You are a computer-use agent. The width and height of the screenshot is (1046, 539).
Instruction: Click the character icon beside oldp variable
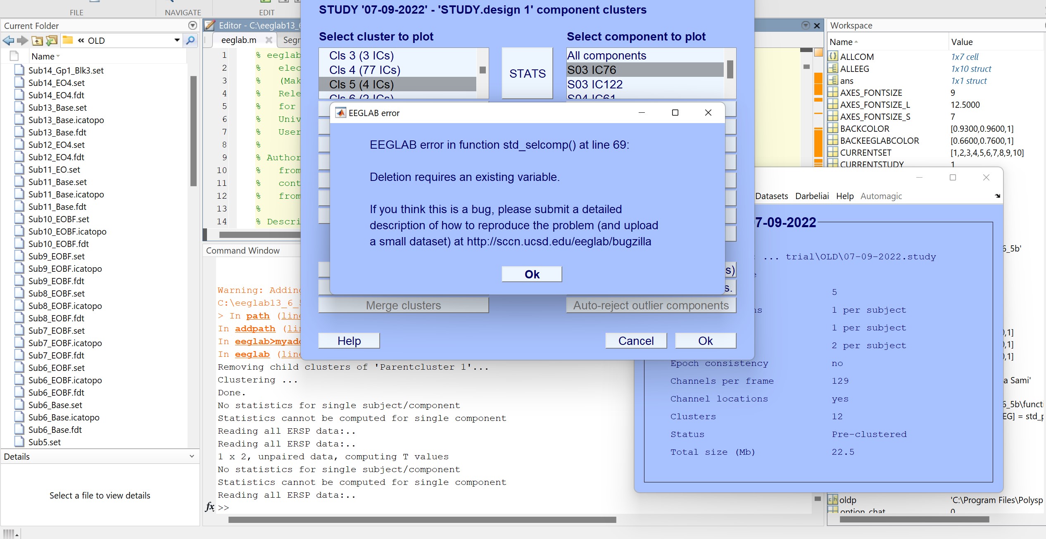pos(833,500)
